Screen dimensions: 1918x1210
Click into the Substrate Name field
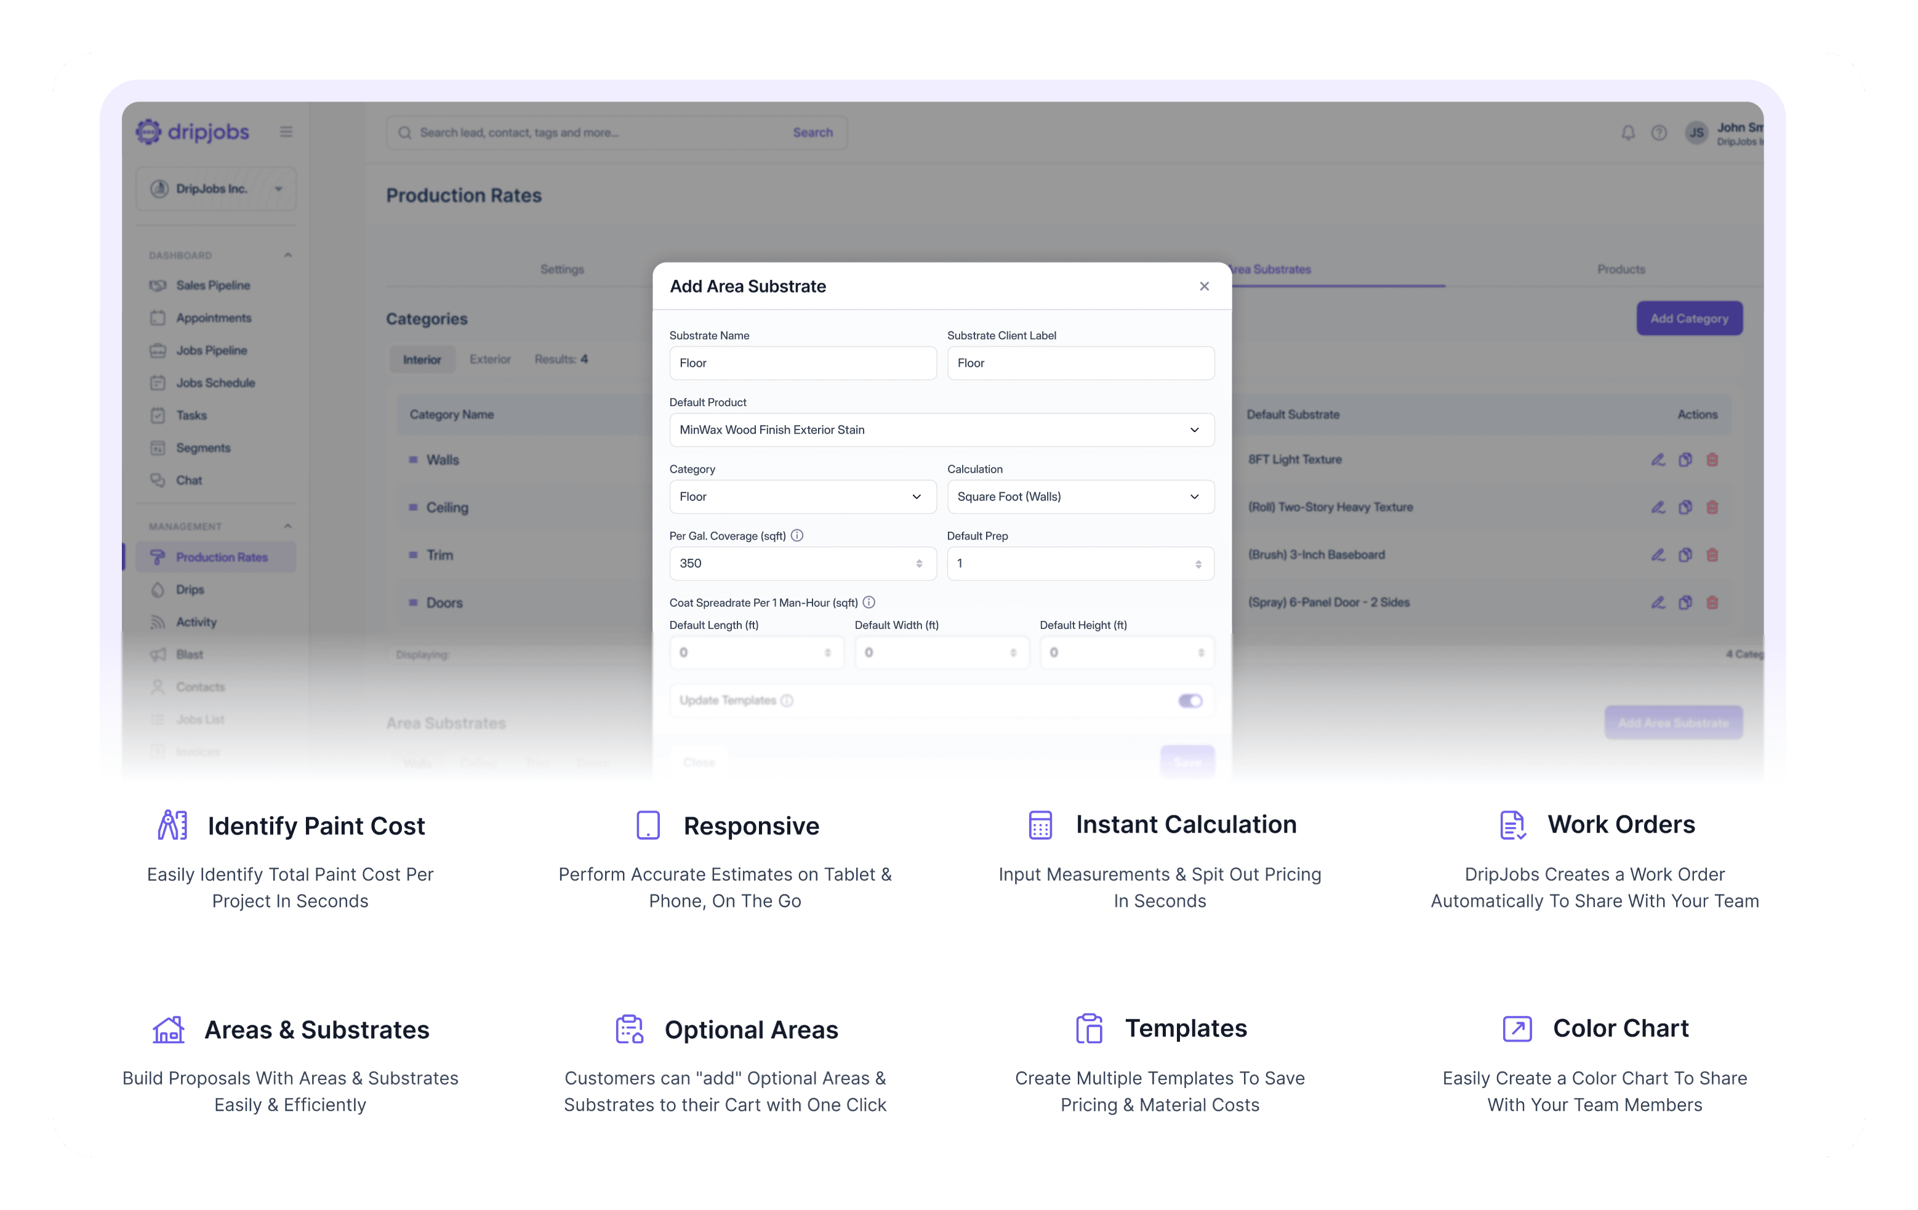pos(803,363)
